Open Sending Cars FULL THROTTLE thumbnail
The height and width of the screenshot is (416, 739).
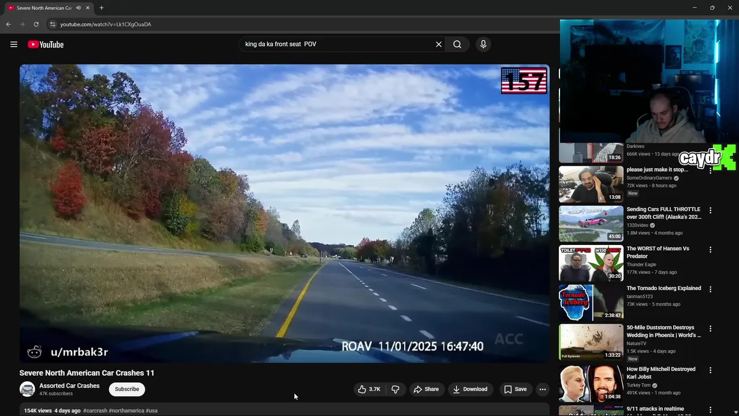(591, 224)
